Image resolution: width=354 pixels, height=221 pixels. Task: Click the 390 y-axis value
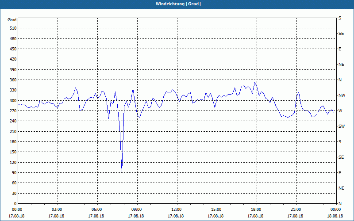(x=13, y=70)
